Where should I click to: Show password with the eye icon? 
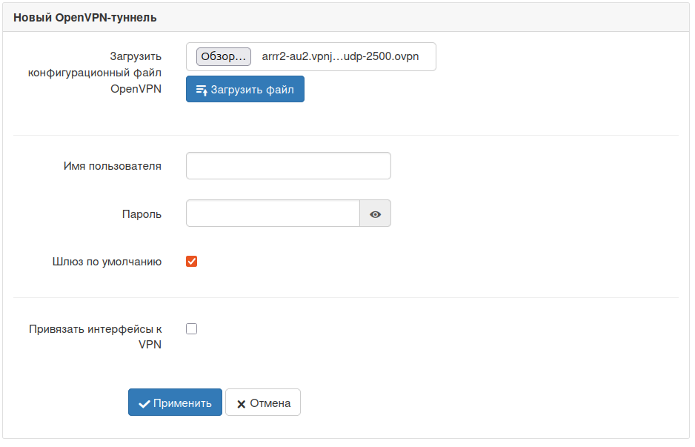click(376, 213)
